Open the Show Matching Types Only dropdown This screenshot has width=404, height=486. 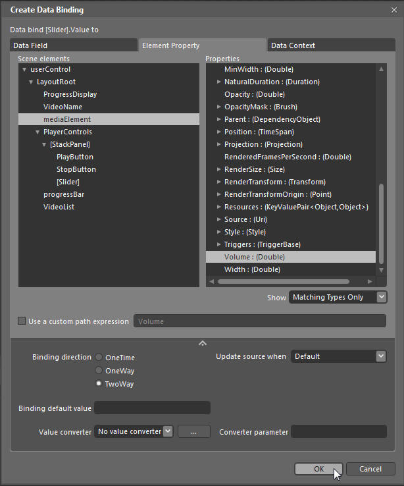pos(338,297)
